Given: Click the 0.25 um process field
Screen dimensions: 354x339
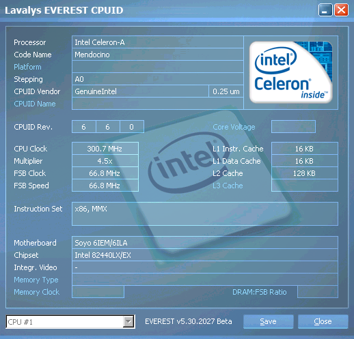Looking at the screenshot, I should [x=226, y=91].
